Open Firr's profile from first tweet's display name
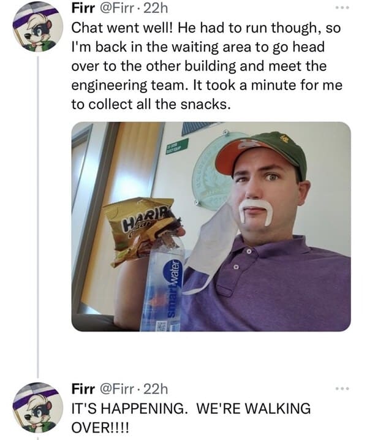The image size is (367, 440). click(83, 8)
